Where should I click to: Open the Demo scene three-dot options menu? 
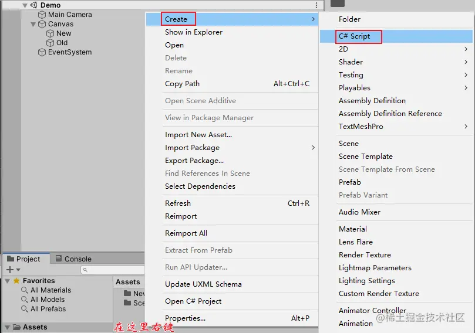click(316, 5)
